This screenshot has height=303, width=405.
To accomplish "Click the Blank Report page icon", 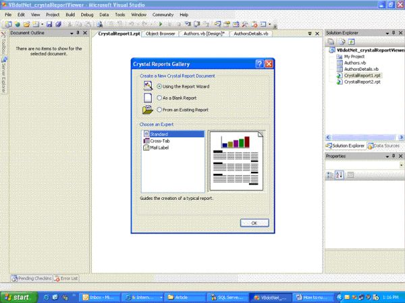I will pos(148,98).
